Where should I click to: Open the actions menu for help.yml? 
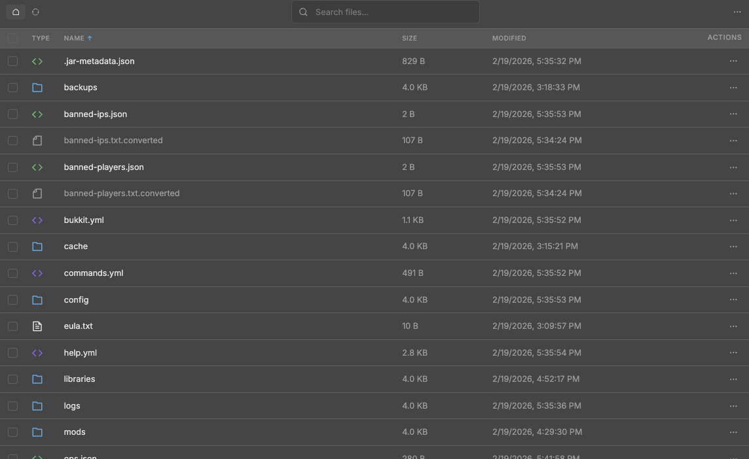tap(733, 352)
